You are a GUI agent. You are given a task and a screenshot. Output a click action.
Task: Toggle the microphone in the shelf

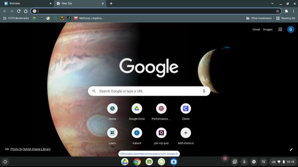(x=244, y=162)
